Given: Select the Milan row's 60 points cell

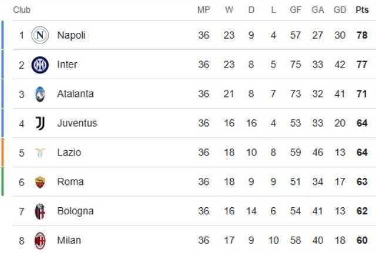Looking at the screenshot, I should (362, 240).
